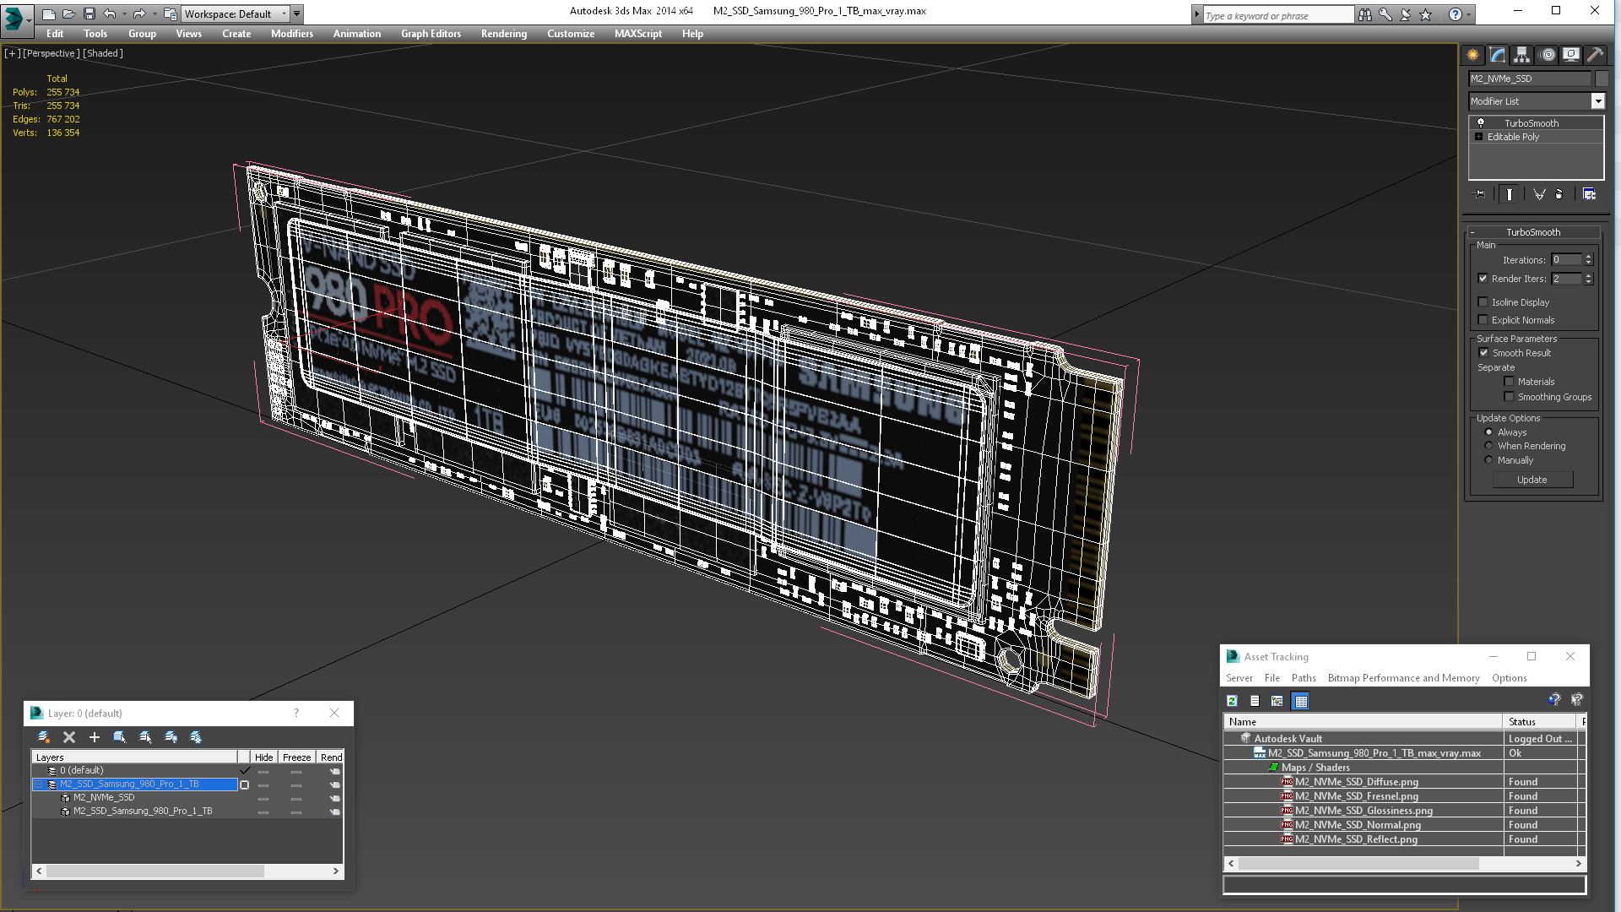The height and width of the screenshot is (912, 1621).
Task: Click the Pin Stack icon
Action: click(1479, 194)
